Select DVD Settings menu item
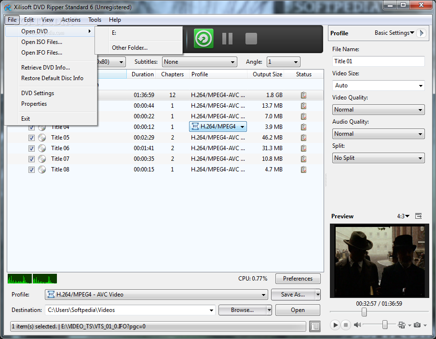Screen dimensions: 436x339 (51, 93)
